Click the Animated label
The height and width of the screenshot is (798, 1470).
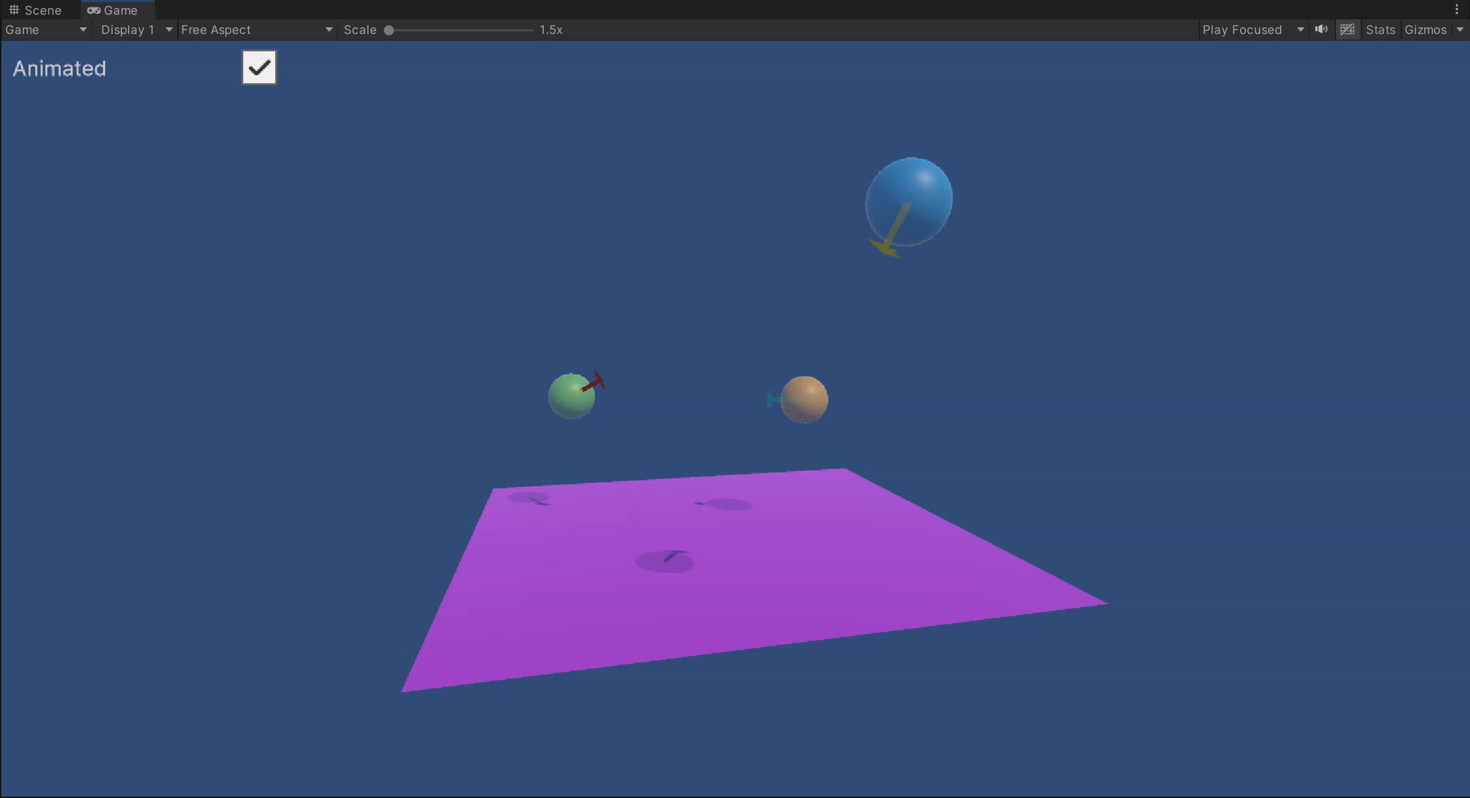(59, 69)
